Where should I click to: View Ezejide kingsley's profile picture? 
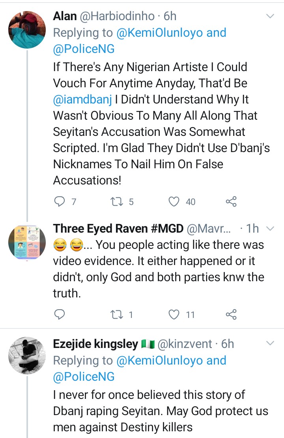pos(27,356)
